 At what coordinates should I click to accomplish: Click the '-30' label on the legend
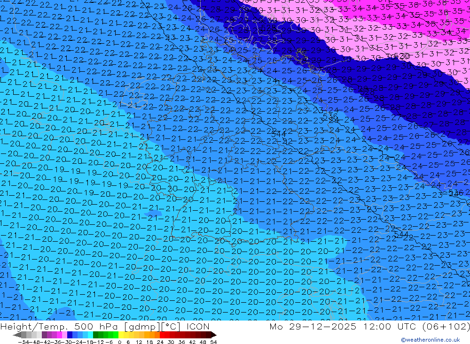(67, 342)
